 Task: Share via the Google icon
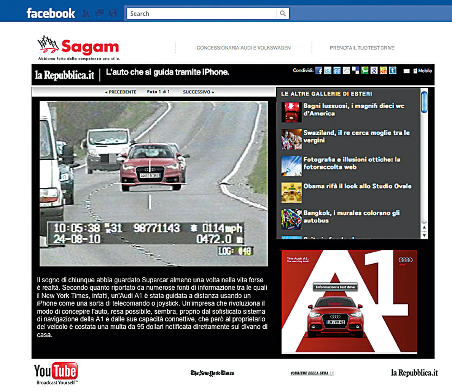pyautogui.click(x=374, y=71)
